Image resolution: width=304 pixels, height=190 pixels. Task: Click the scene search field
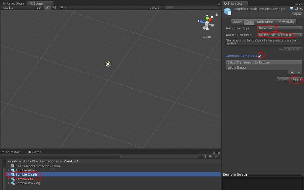[191, 8]
